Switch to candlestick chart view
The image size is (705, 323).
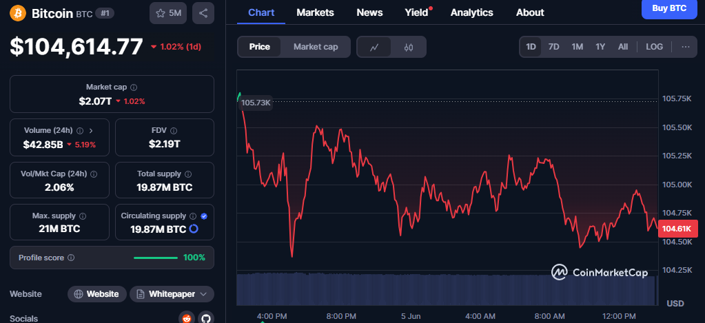(x=408, y=47)
